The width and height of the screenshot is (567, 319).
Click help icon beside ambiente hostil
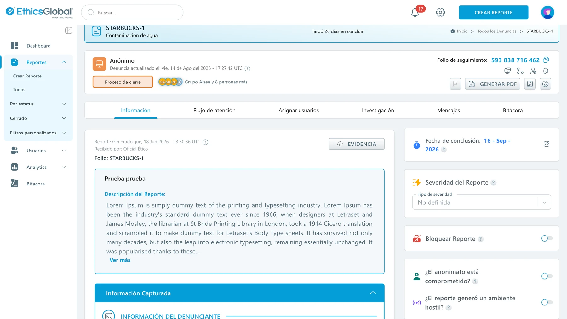(x=449, y=308)
